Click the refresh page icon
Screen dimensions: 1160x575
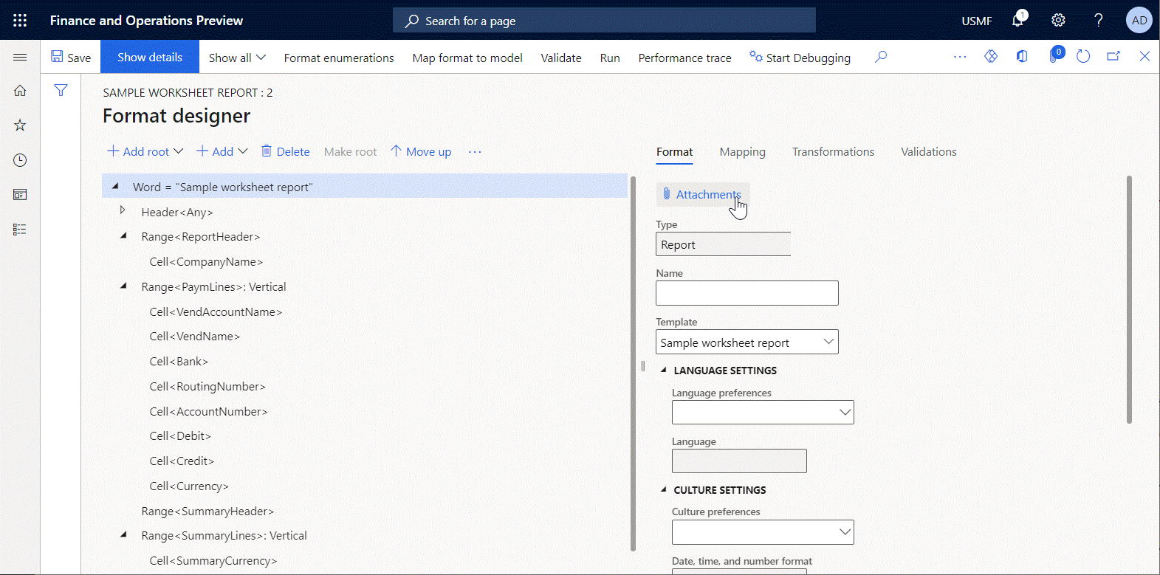coord(1083,57)
